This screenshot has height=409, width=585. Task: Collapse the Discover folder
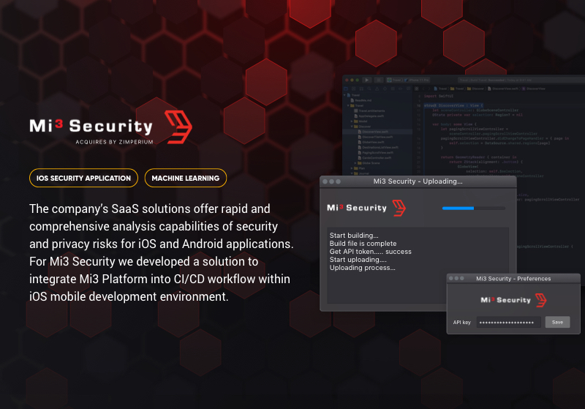(x=352, y=127)
